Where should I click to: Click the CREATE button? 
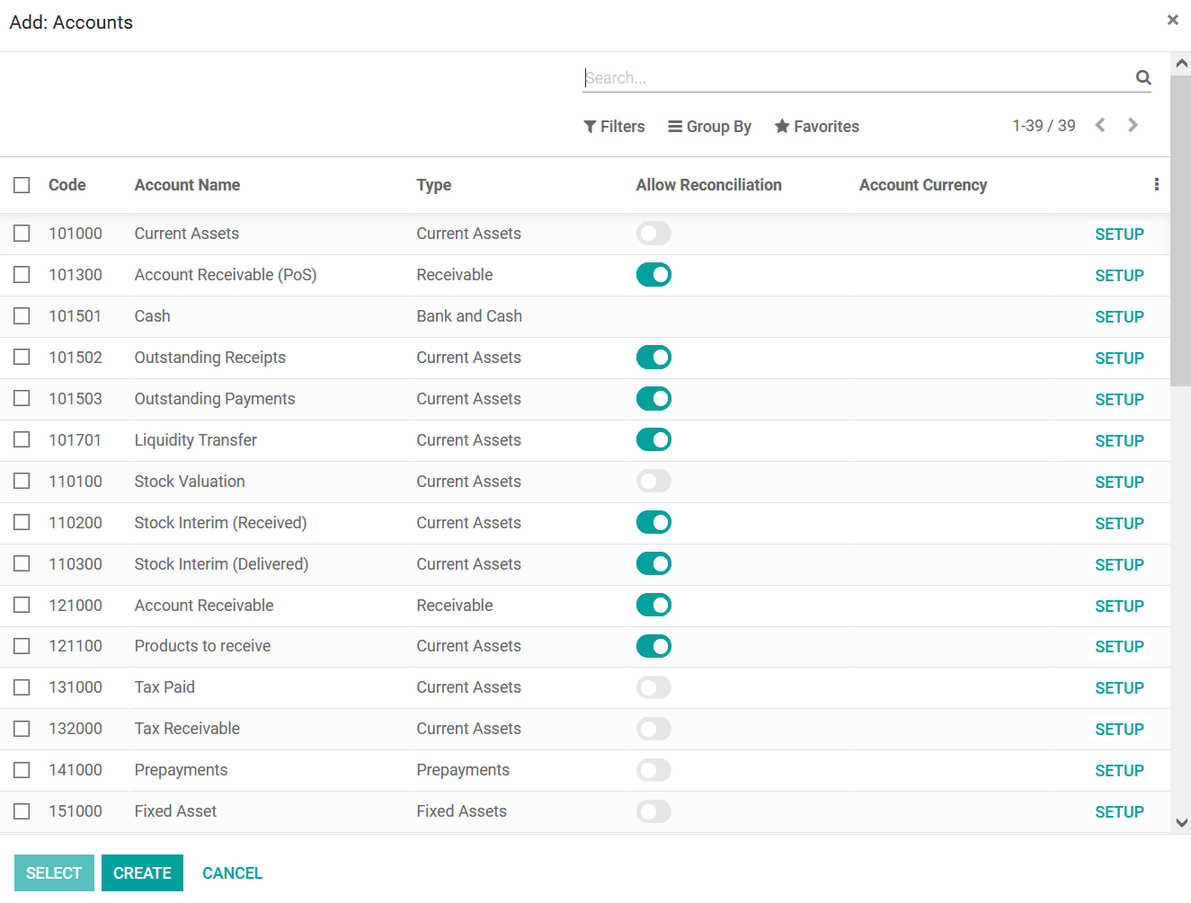click(x=142, y=873)
